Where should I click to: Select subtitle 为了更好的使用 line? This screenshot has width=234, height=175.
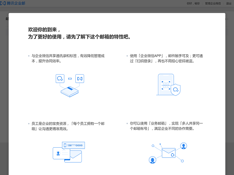pos(80,37)
